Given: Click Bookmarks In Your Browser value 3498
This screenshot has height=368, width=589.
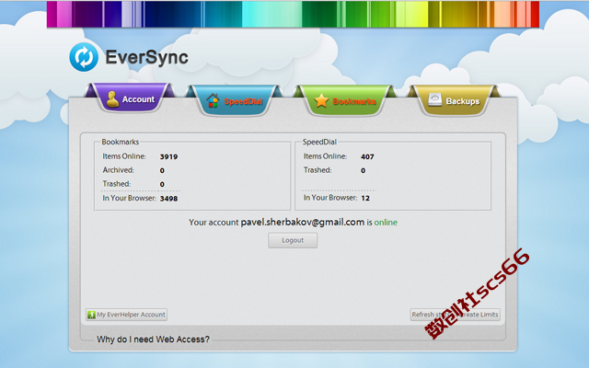Looking at the screenshot, I should click(x=168, y=199).
